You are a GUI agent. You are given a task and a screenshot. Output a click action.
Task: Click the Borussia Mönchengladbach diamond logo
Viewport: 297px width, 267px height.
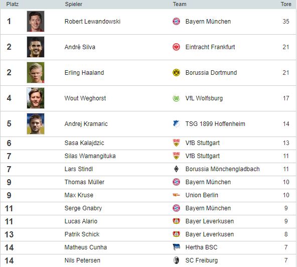click(176, 169)
